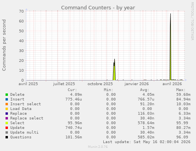Click Update max value '80.27m'

[183, 128]
